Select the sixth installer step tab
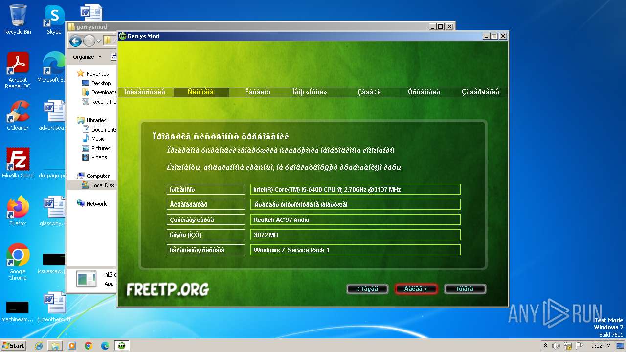Image resolution: width=626 pixels, height=352 pixels. [x=424, y=92]
